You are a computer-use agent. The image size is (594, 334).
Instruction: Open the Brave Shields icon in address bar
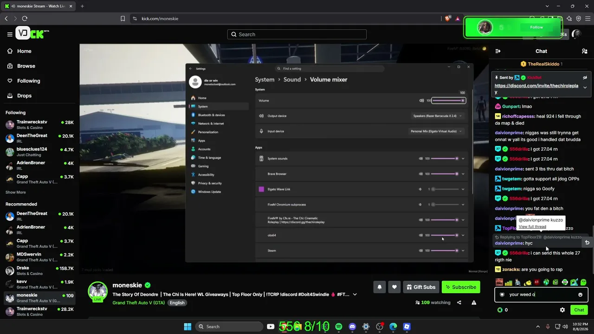(x=447, y=19)
